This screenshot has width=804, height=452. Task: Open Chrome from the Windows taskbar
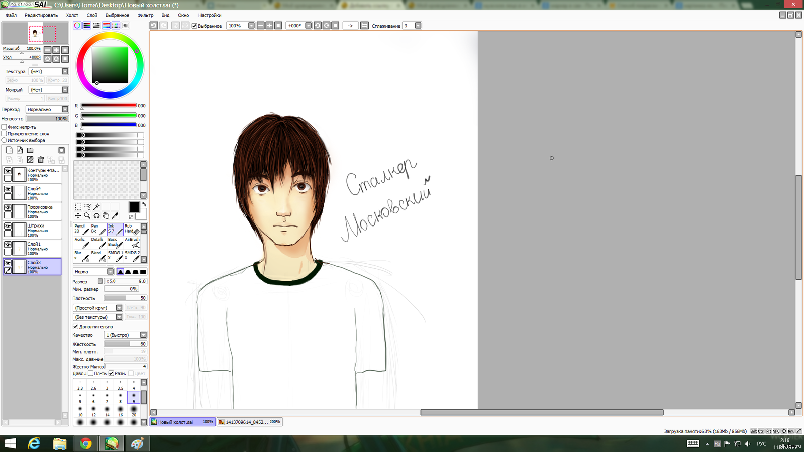pyautogui.click(x=86, y=443)
